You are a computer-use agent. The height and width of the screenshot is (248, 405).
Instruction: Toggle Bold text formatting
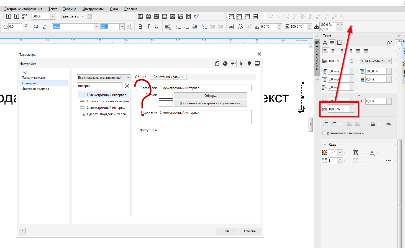pos(140,27)
